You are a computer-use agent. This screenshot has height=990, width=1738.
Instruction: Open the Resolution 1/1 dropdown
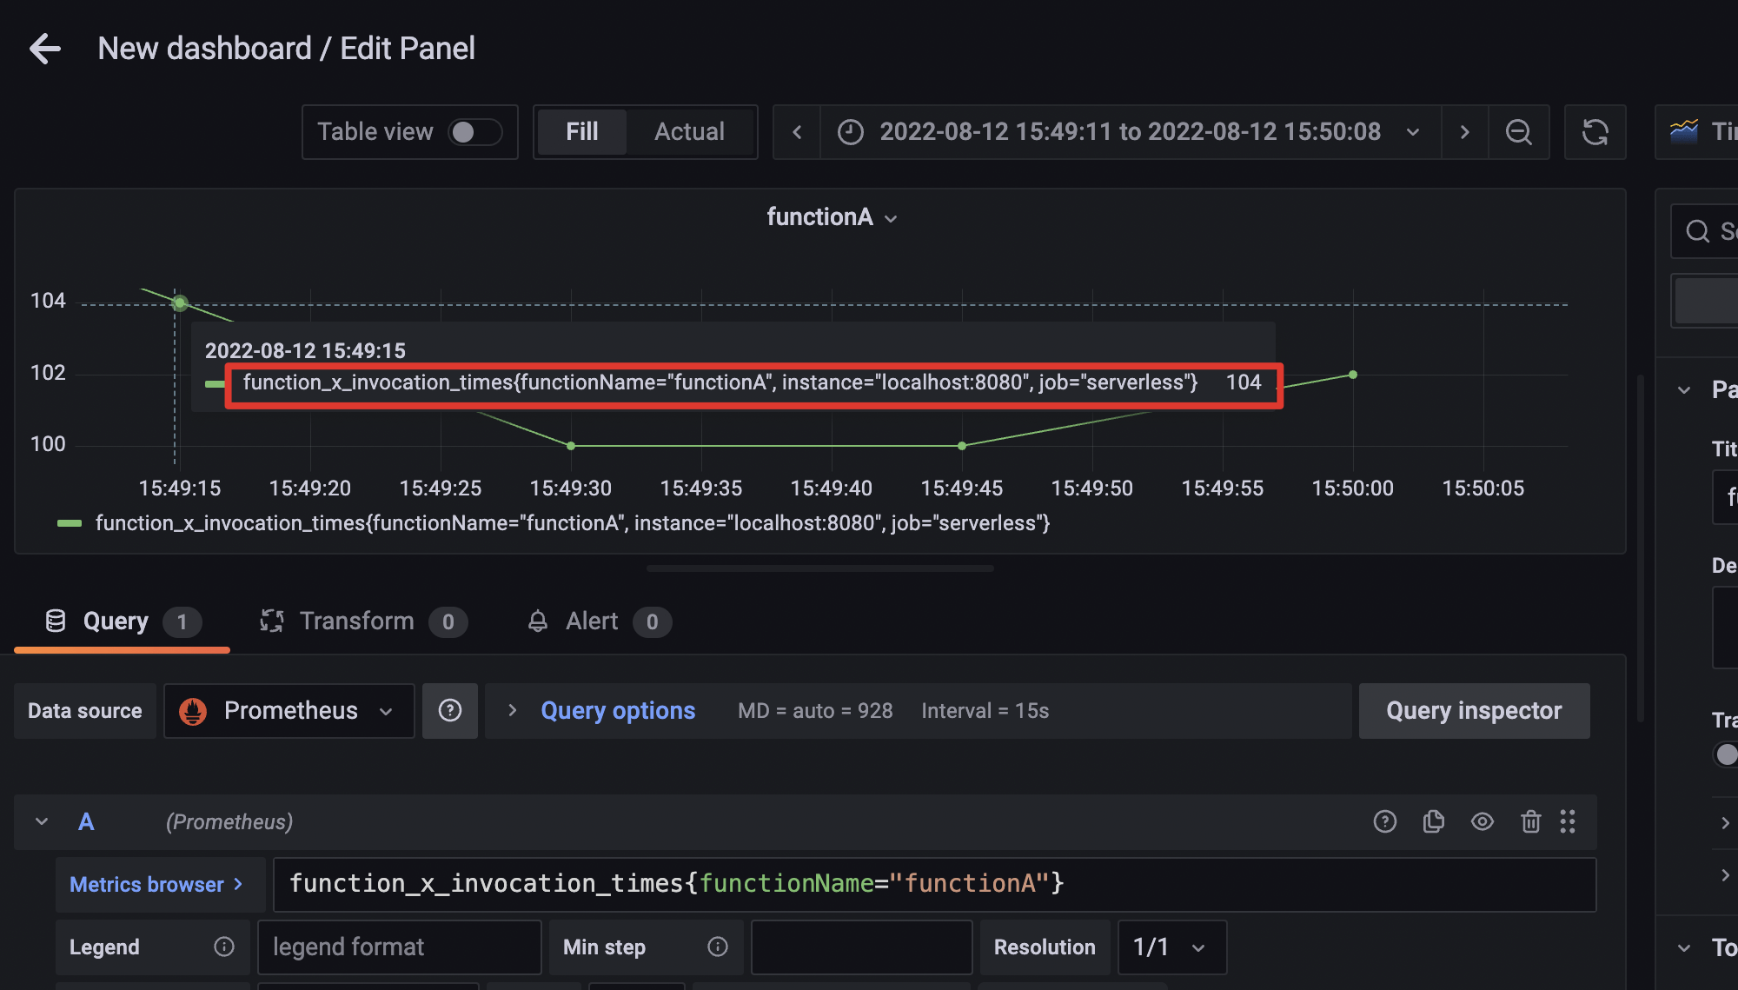[x=1171, y=947]
